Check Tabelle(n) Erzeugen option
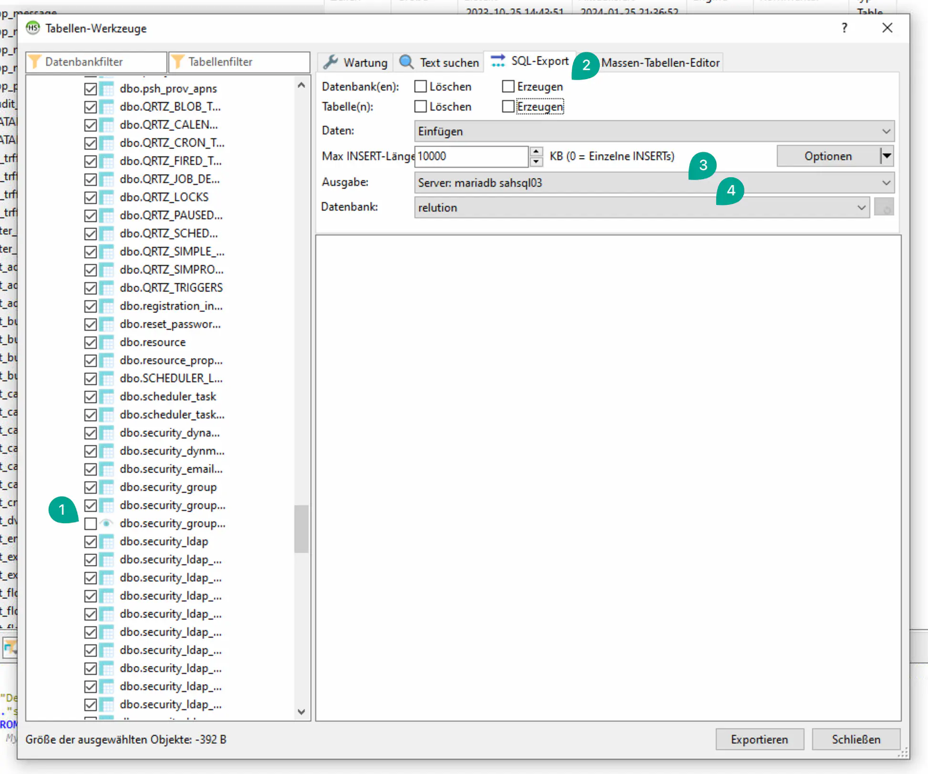Viewport: 928px width, 774px height. [x=508, y=107]
